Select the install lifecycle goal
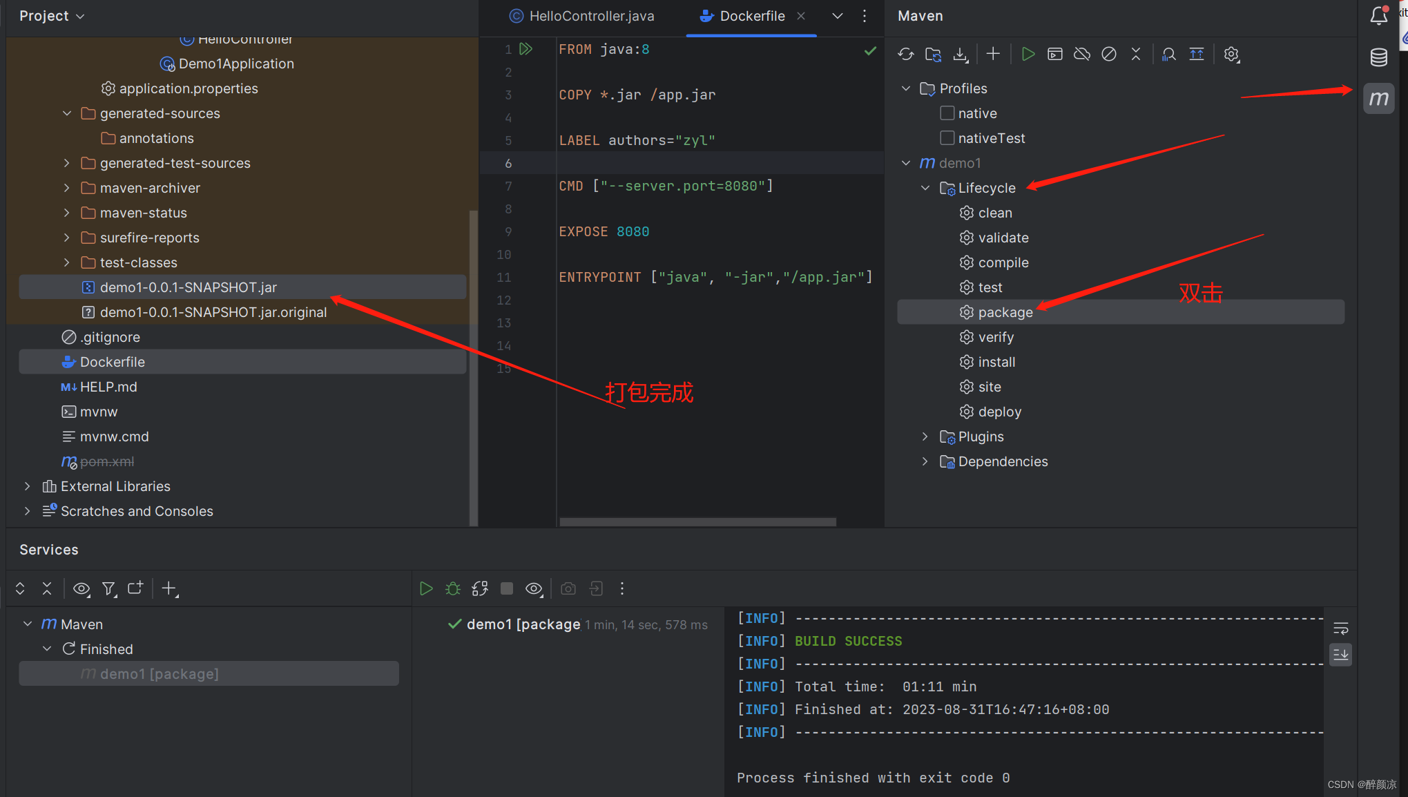 987,362
